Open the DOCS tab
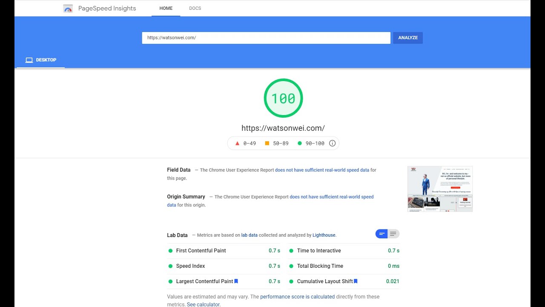This screenshot has width=545, height=307. pyautogui.click(x=195, y=8)
